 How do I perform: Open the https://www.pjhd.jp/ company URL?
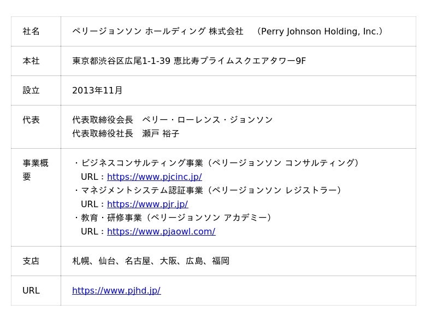(x=116, y=290)
